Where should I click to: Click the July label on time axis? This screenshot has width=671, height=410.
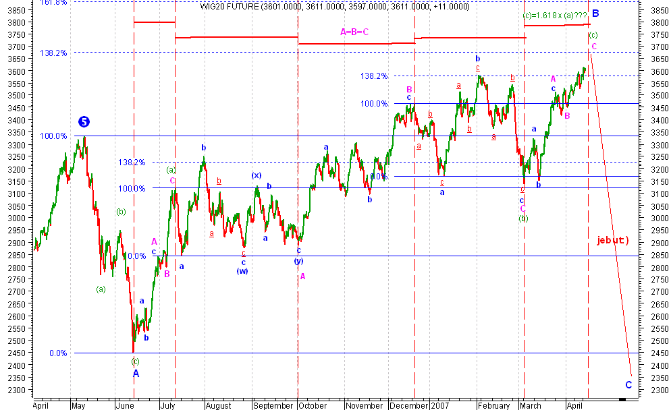point(167,405)
